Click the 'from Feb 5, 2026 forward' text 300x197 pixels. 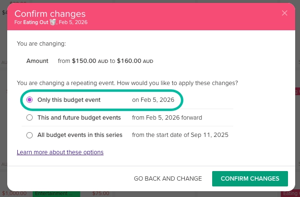167,118
